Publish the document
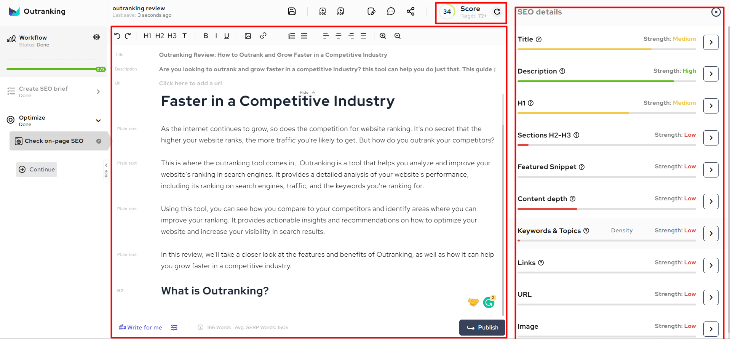730x339 pixels. pos(482,328)
